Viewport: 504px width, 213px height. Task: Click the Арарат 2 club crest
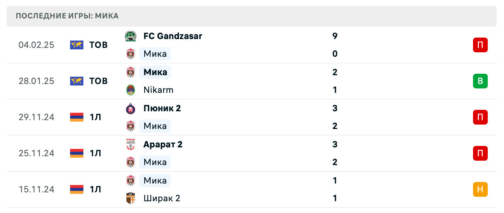131,144
